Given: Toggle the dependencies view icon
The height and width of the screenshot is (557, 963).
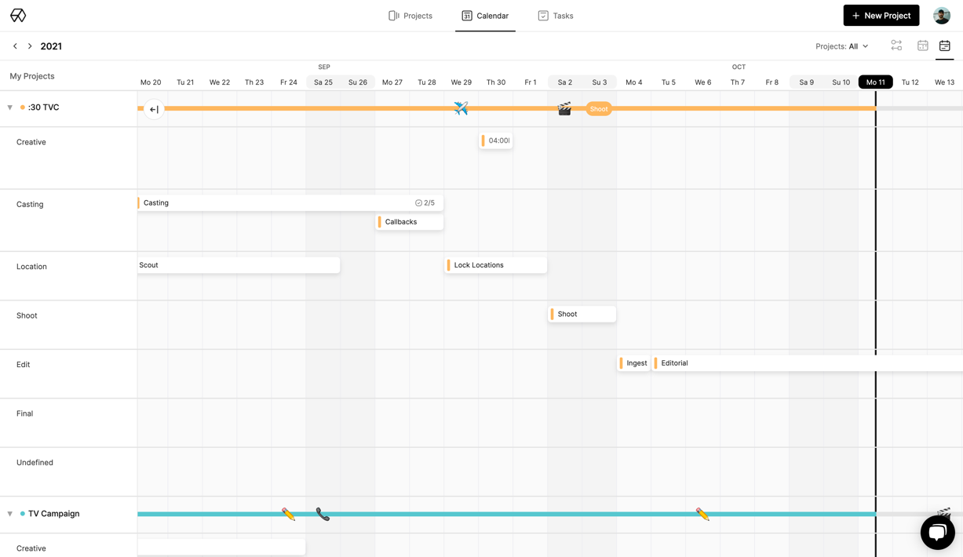Looking at the screenshot, I should (896, 46).
